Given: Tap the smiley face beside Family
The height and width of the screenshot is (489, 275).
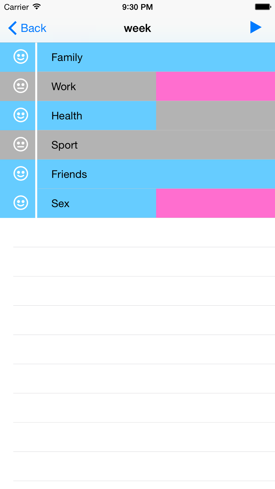Looking at the screenshot, I should (x=21, y=57).
